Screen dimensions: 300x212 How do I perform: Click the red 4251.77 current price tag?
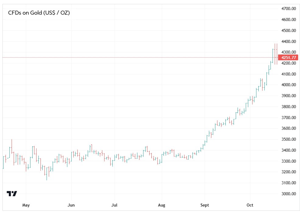288,58
